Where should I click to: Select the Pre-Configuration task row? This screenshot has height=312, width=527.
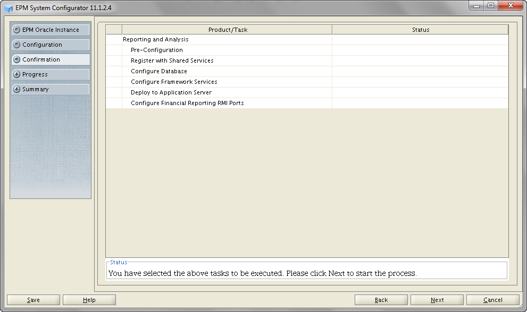pyautogui.click(x=307, y=50)
